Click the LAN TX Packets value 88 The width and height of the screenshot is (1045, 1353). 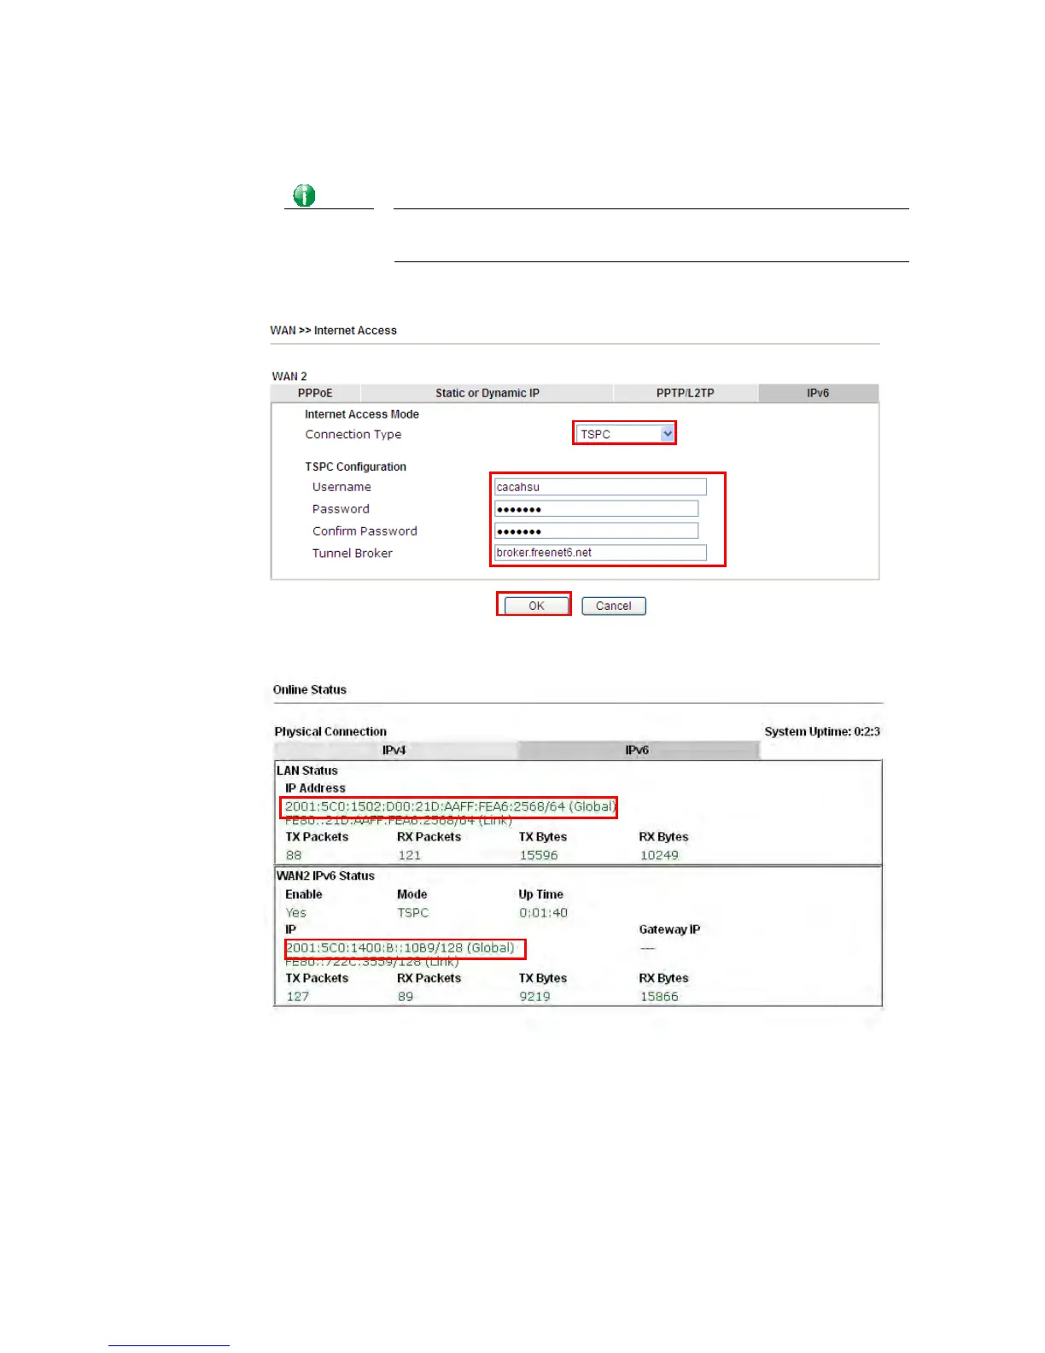coord(294,855)
